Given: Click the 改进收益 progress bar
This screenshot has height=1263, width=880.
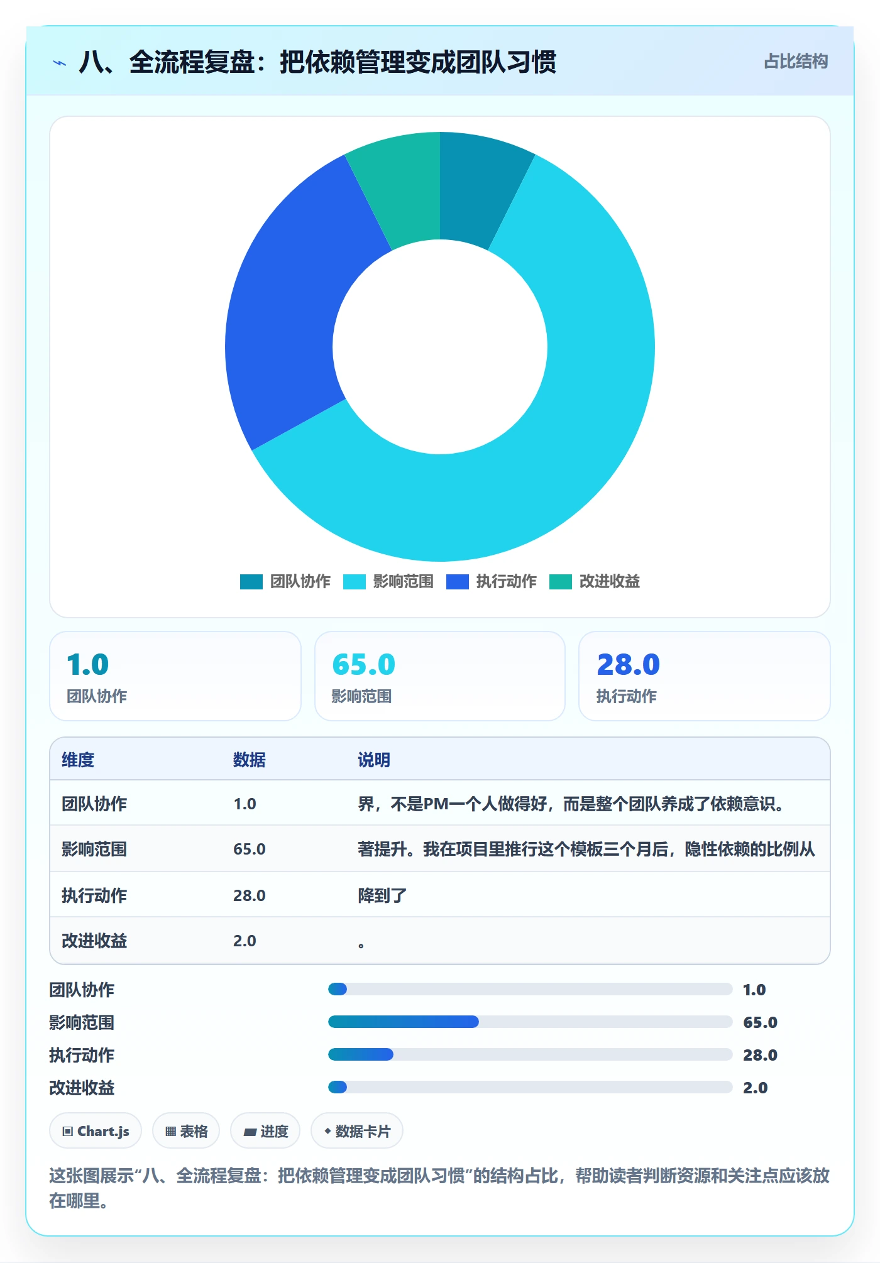Looking at the screenshot, I should pos(530,1087).
